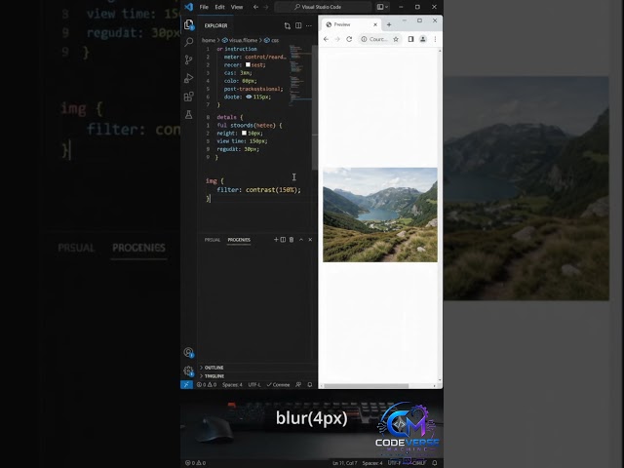The height and width of the screenshot is (468, 624).
Task: Click the browser vertical scrollbar
Action: pyautogui.click(x=440, y=214)
